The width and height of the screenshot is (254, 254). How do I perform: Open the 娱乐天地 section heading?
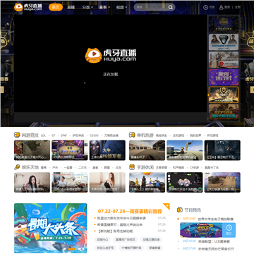[30, 167]
